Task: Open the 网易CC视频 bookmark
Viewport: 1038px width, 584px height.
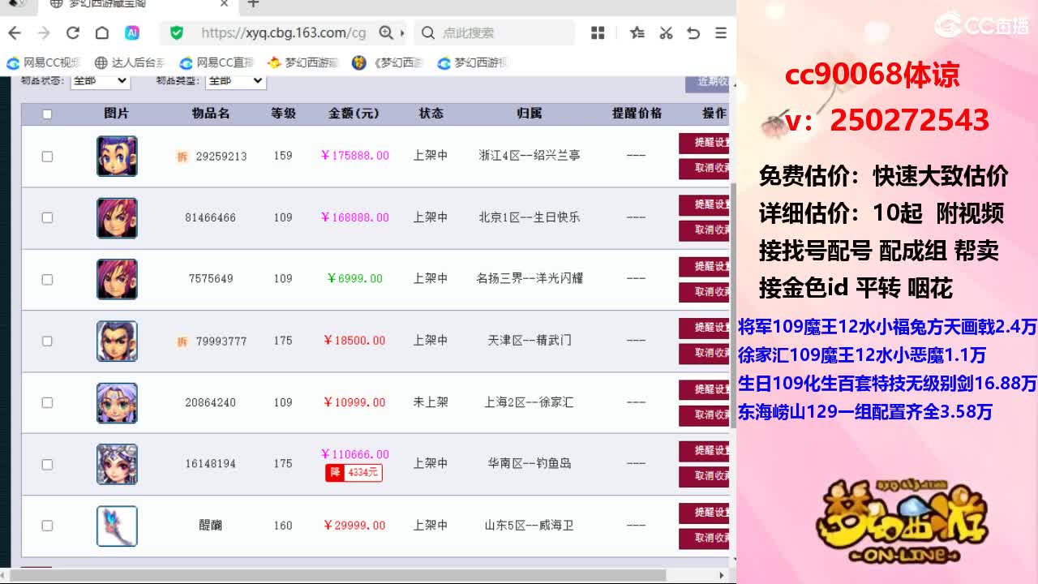Action: 45,62
